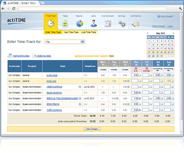Click the Save Changes button

92,129
